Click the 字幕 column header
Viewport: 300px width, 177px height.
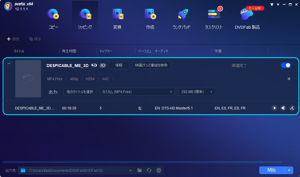218,51
